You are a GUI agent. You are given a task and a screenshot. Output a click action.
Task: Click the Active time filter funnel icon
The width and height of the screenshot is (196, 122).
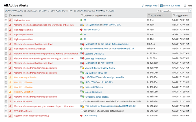(x=149, y=16)
